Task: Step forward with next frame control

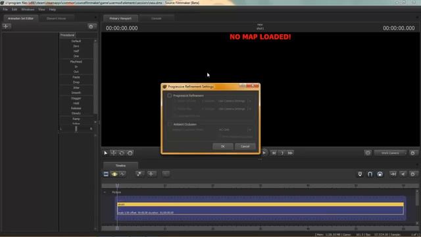Action: tap(282, 153)
